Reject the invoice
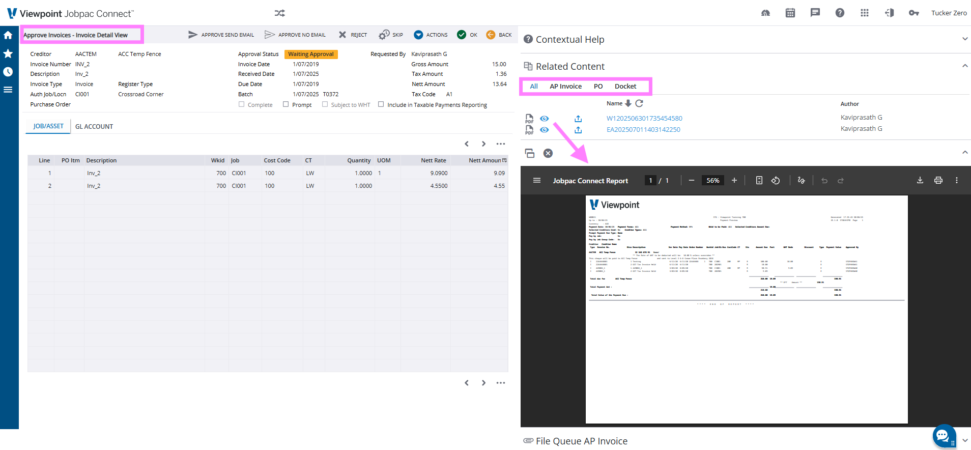Screen dimensions: 971x450 click(x=353, y=35)
